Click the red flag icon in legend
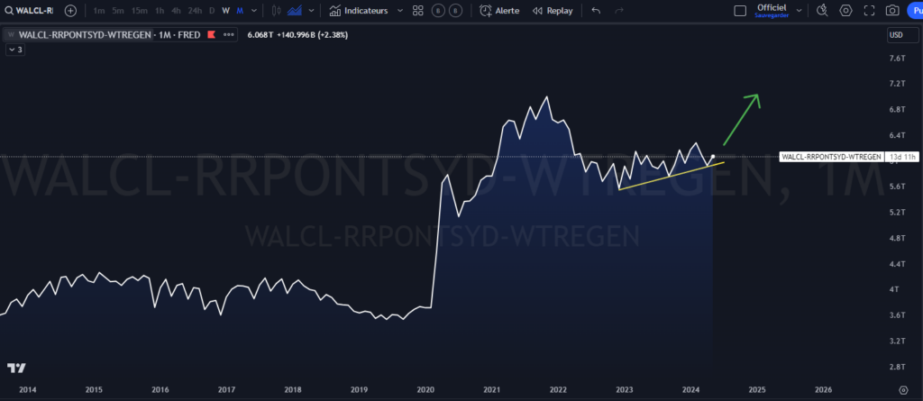This screenshot has width=923, height=401. tap(211, 35)
